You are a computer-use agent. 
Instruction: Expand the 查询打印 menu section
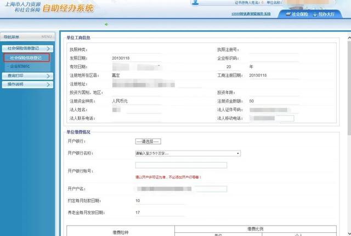pyautogui.click(x=27, y=76)
